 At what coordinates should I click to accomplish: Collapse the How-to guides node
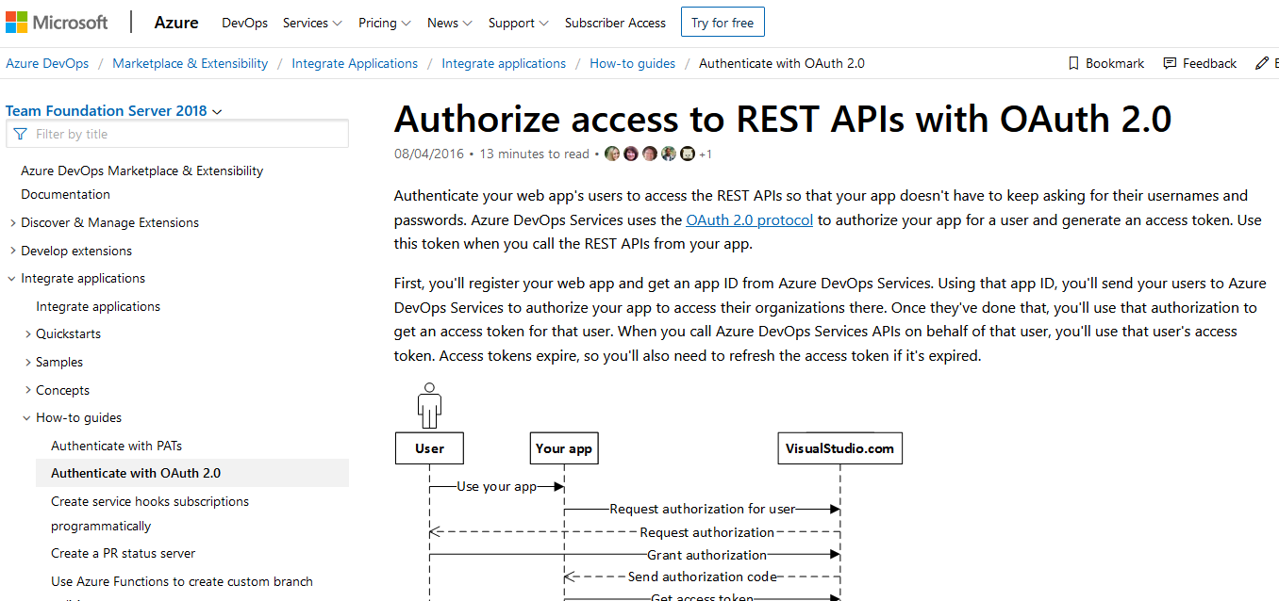[27, 417]
